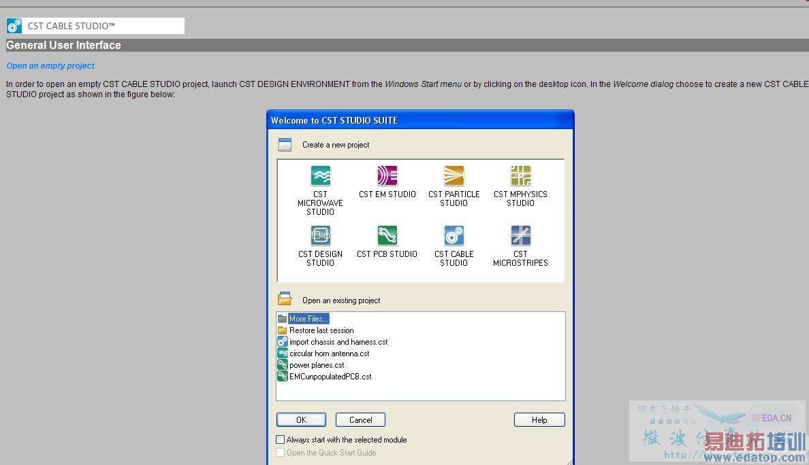Viewport: 809px width, 465px height.
Task: Click the EMCunpopulatedPCB.cst file icon
Action: (x=282, y=377)
